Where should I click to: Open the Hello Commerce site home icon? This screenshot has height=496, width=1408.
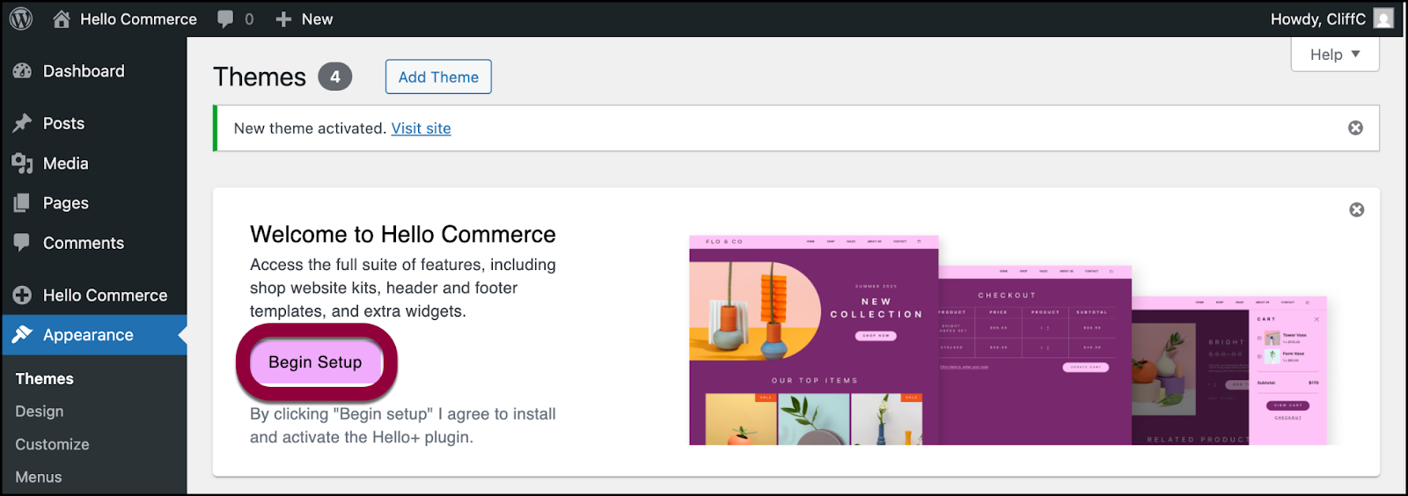[x=62, y=18]
